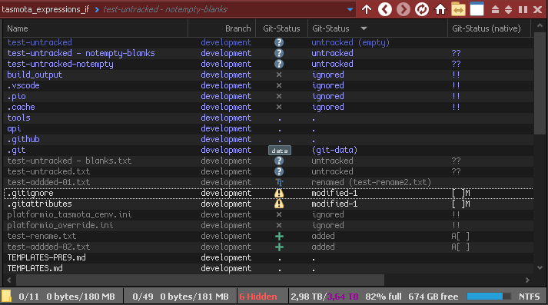Select the build_output folder
The height and width of the screenshot is (305, 548).
coord(35,75)
